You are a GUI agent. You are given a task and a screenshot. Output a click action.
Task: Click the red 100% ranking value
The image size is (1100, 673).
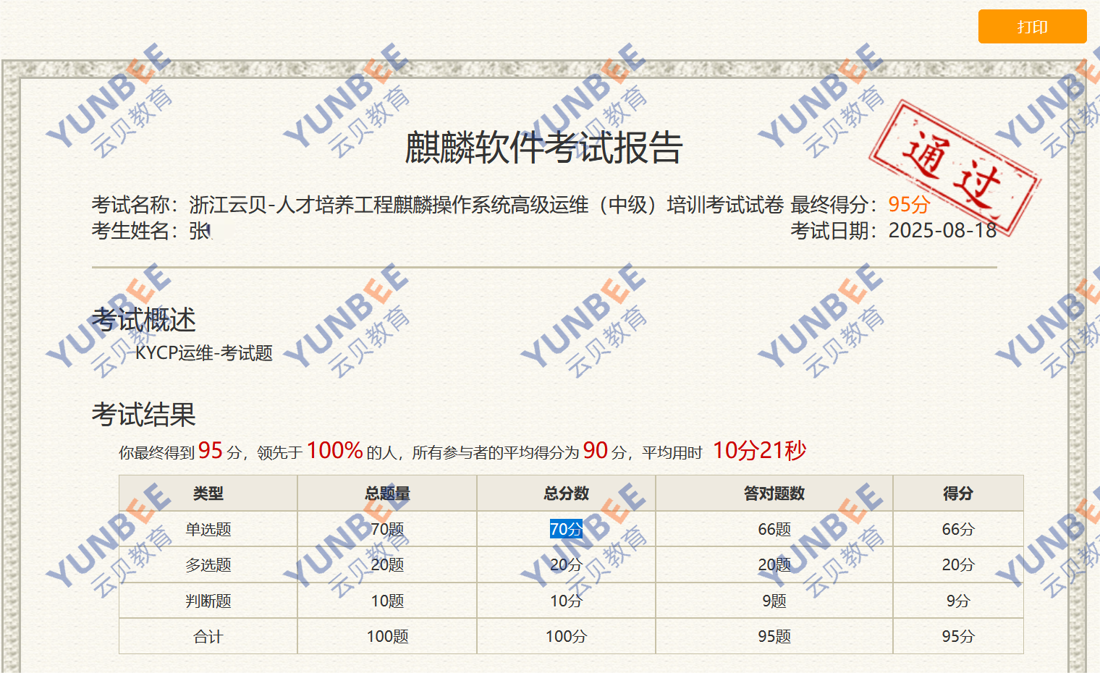(334, 451)
